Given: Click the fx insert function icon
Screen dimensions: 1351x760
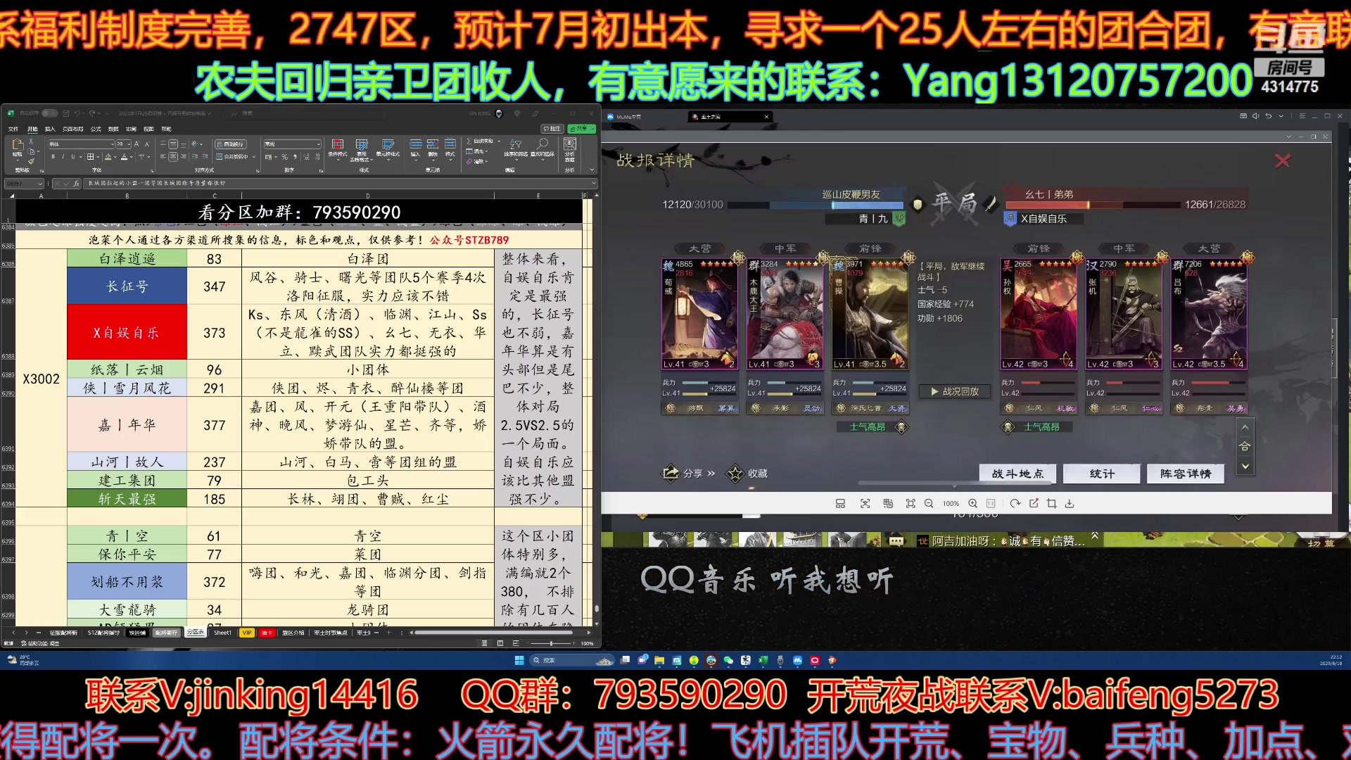Looking at the screenshot, I should pyautogui.click(x=76, y=183).
